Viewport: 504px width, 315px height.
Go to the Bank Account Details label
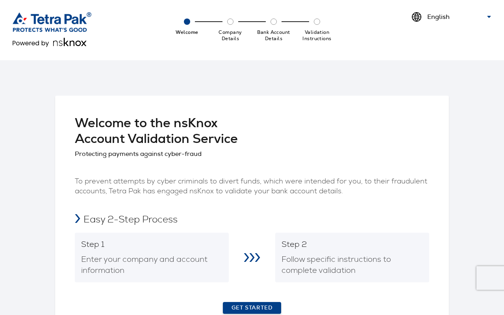274,35
